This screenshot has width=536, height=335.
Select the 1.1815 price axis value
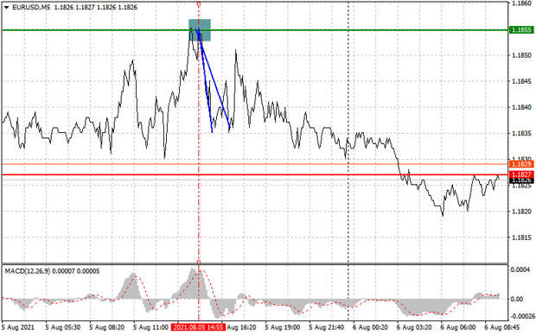tap(521, 237)
